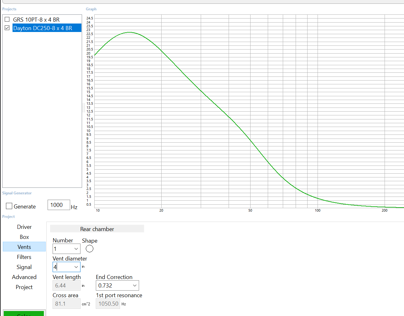Click the green Color button
The image size is (404, 316).
click(24, 313)
